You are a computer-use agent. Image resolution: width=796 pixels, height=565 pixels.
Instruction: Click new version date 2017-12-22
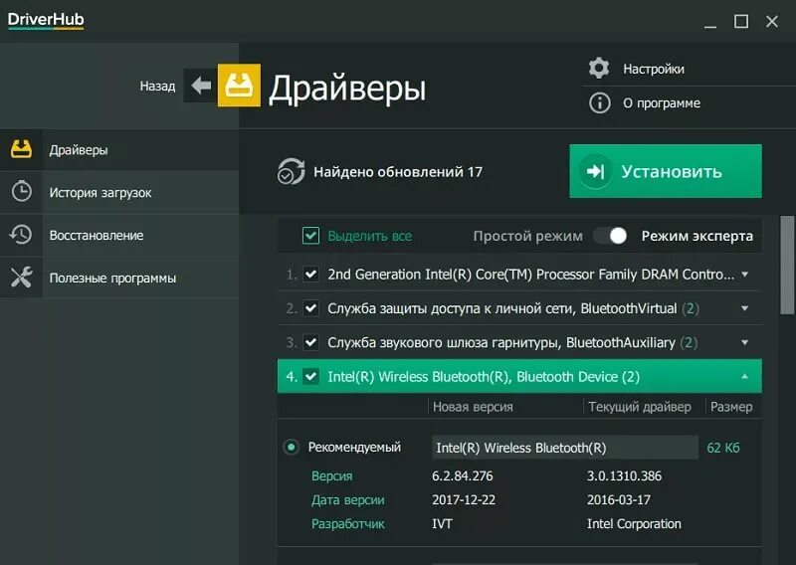pos(464,499)
